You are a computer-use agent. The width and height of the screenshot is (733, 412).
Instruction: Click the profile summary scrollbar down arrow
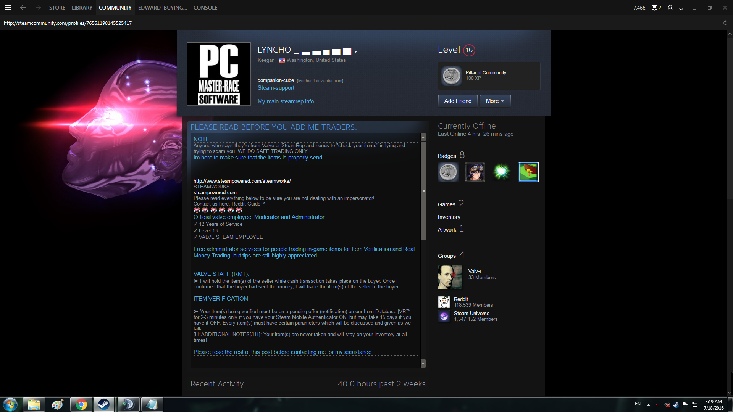[423, 363]
